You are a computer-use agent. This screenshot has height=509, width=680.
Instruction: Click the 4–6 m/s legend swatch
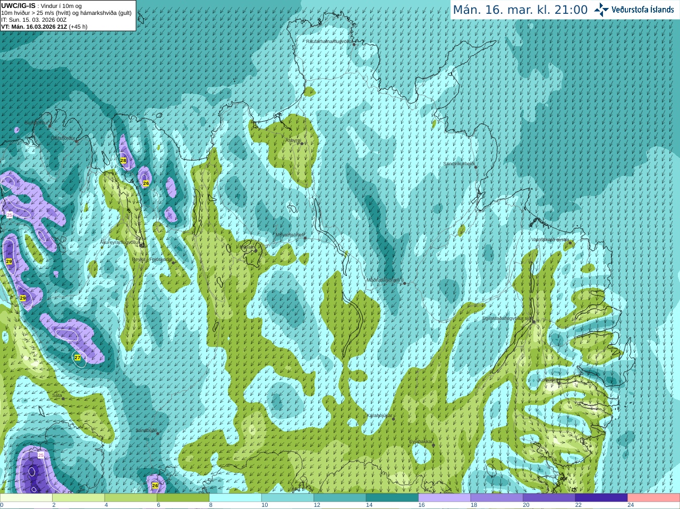131,498
